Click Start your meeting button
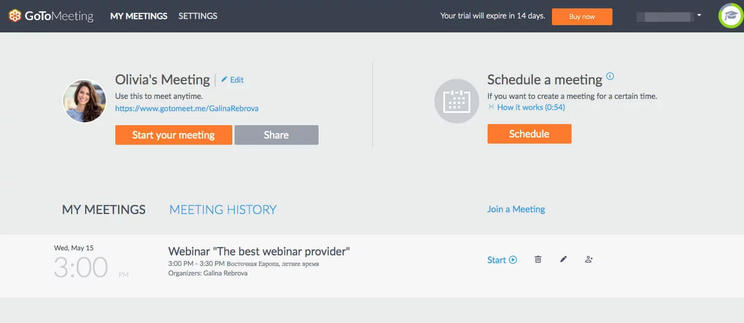 point(174,135)
